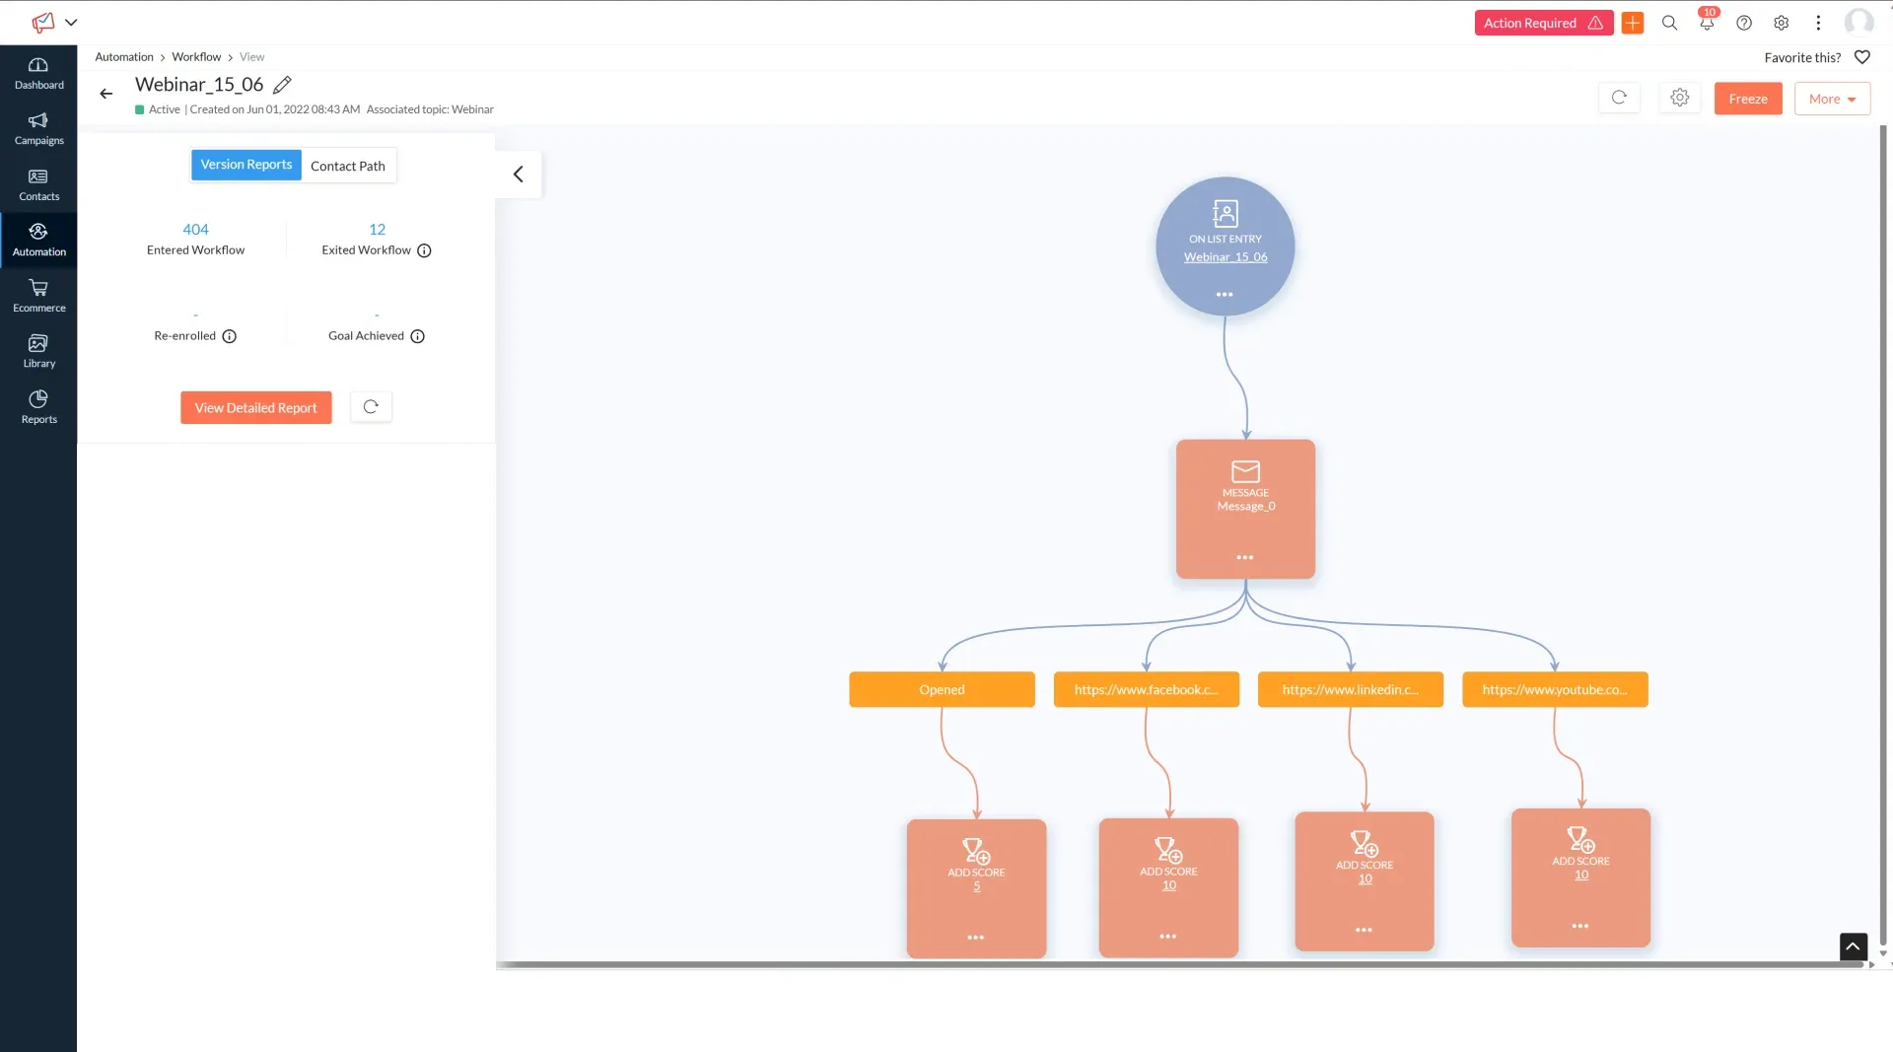The width and height of the screenshot is (1893, 1052).
Task: Collapse the report side panel with the chevron
Action: point(519,175)
